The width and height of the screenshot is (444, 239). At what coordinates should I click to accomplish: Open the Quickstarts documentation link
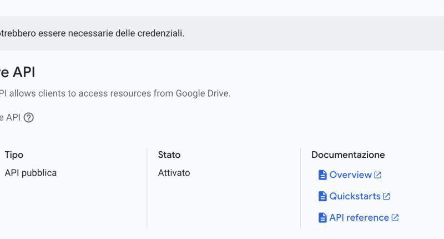pyautogui.click(x=355, y=196)
